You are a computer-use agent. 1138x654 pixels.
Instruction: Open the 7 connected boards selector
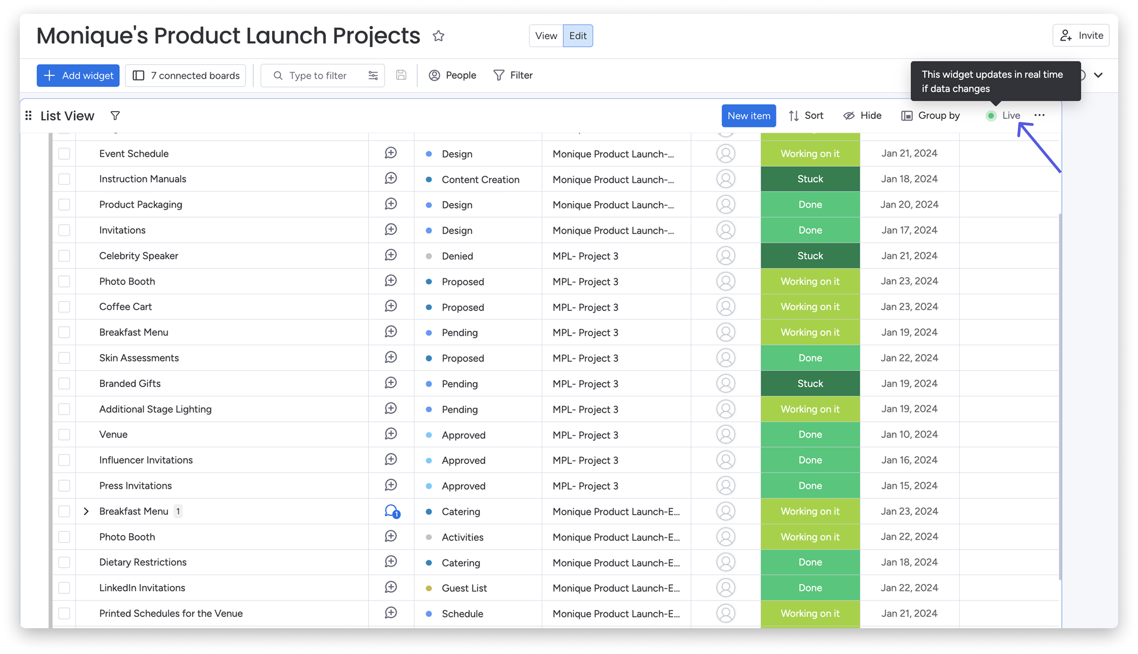point(186,75)
